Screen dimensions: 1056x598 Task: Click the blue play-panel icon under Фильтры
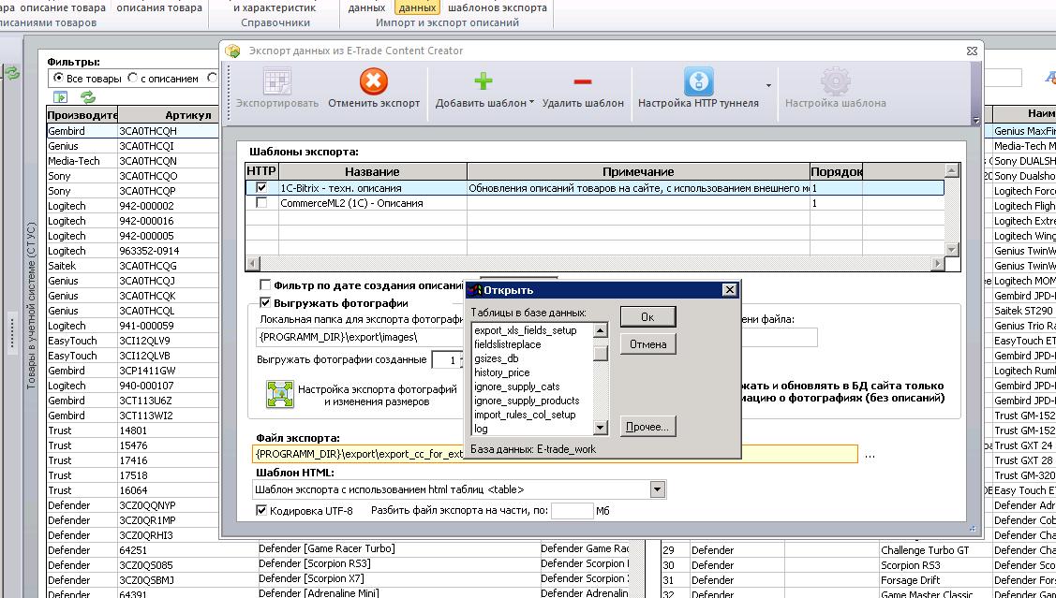pos(61,97)
